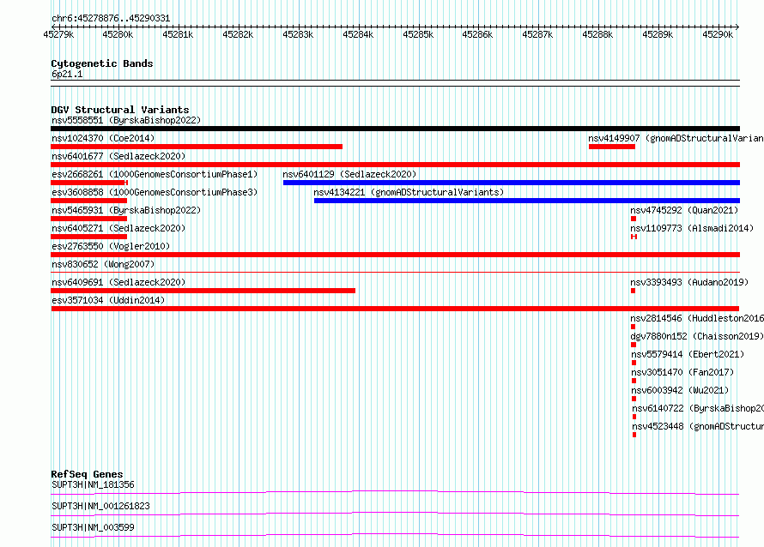Click the 45279k ruler tick label
The image size is (764, 547).
[x=58, y=34]
